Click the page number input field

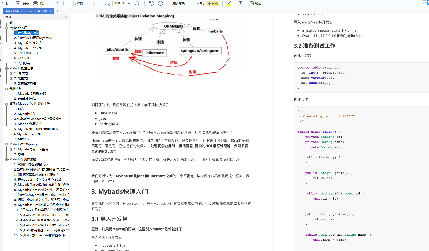[68, 3]
